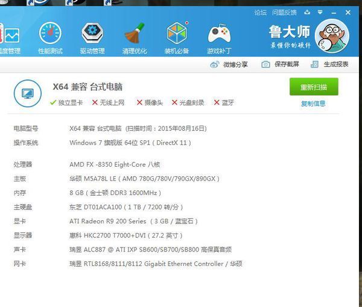
Task: Click the report icon for 生成报表
Action: point(314,64)
